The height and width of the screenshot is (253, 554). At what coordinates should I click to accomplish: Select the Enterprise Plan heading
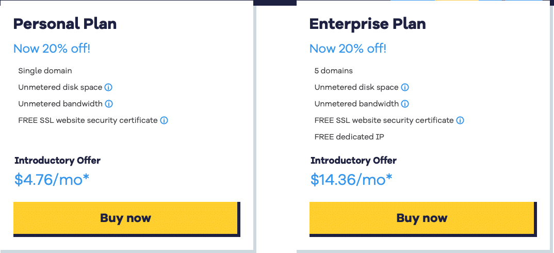pos(367,24)
